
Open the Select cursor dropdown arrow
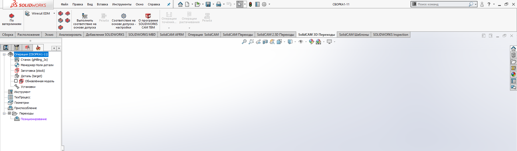(245, 4)
